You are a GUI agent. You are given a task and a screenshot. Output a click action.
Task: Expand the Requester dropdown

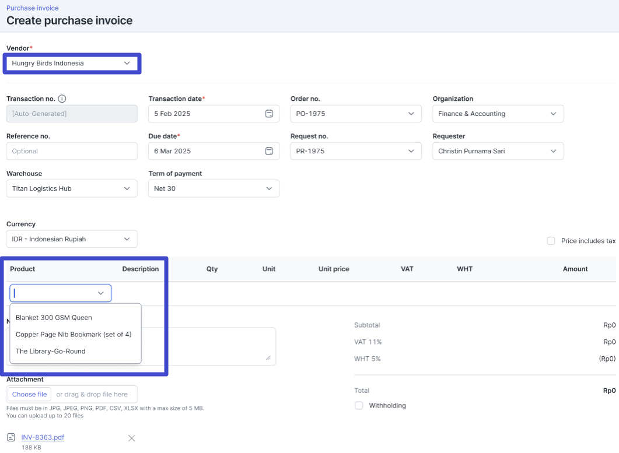498,151
